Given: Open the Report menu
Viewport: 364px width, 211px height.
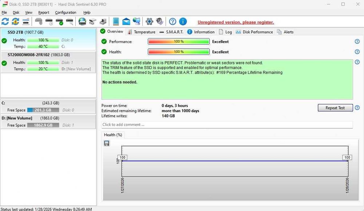Looking at the screenshot, I should (x=44, y=12).
